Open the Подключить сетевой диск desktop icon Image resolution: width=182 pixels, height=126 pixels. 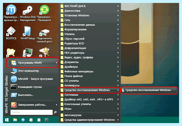(x=44, y=36)
